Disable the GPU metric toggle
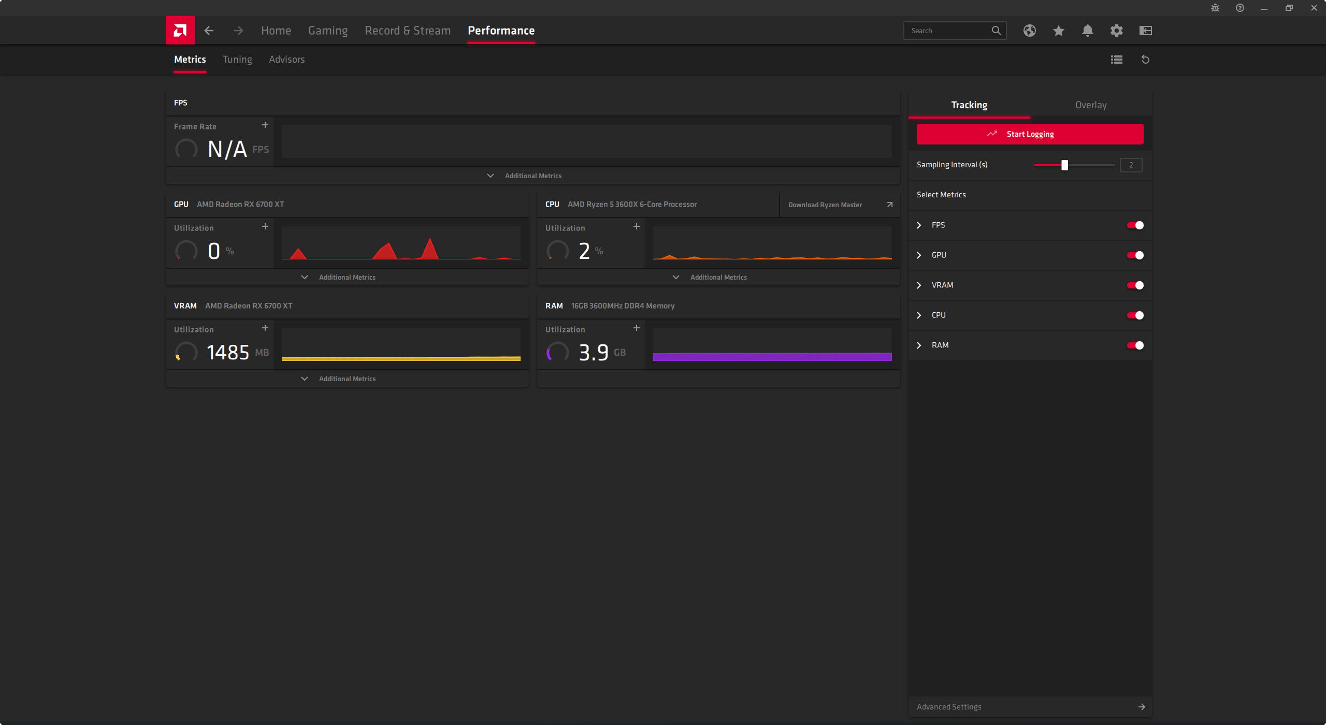The height and width of the screenshot is (725, 1326). (x=1135, y=255)
